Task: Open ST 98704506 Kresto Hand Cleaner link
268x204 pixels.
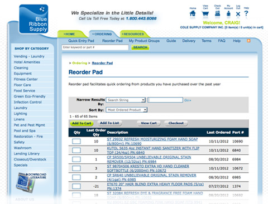Action: pyautogui.click(x=148, y=168)
